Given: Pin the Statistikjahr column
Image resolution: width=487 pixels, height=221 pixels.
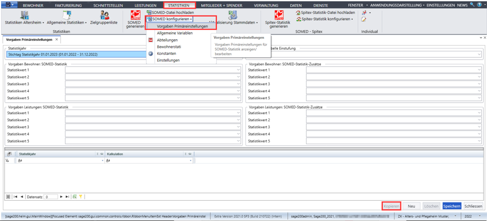Looking at the screenshot, I should pos(102,153).
